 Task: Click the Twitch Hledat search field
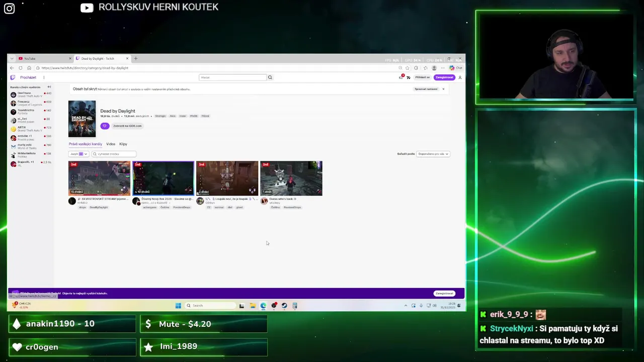232,77
